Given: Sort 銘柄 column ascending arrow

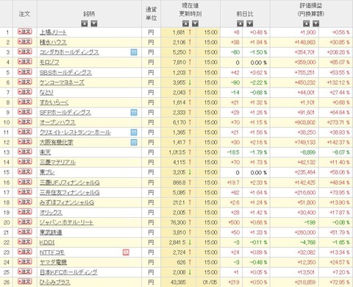Looking at the screenshot, I should click(85, 24).
